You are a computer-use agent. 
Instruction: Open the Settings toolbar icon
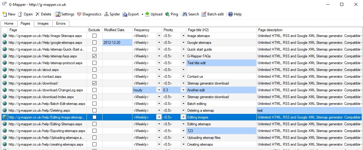pyautogui.click(x=58, y=14)
